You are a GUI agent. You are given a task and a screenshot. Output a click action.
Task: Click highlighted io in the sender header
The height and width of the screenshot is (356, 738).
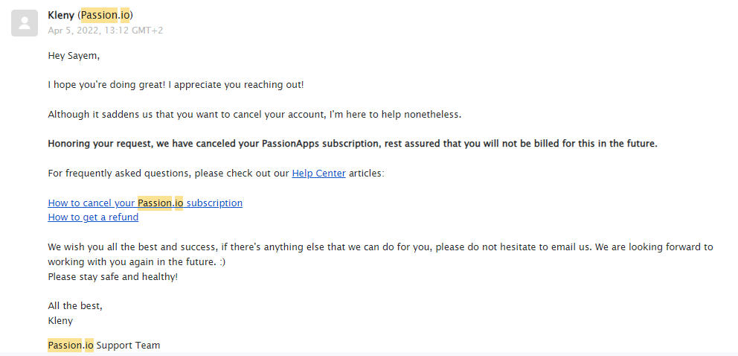(124, 15)
